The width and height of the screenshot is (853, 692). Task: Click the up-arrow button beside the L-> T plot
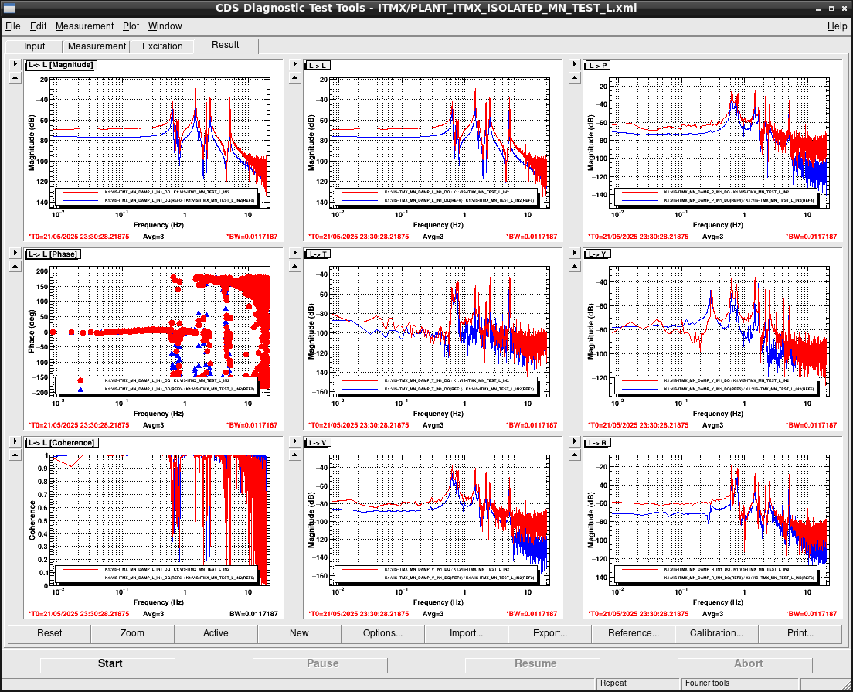coord(295,266)
